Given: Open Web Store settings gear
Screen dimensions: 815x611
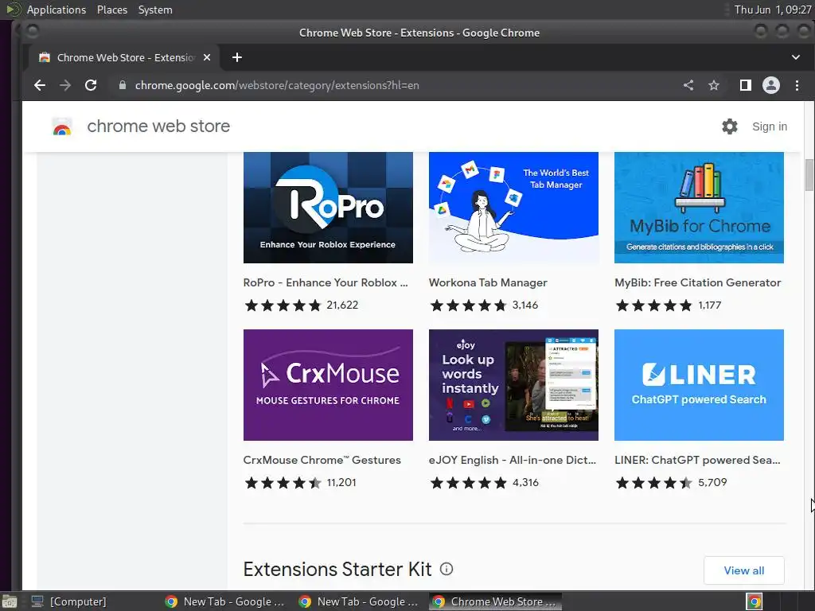Looking at the screenshot, I should point(730,126).
